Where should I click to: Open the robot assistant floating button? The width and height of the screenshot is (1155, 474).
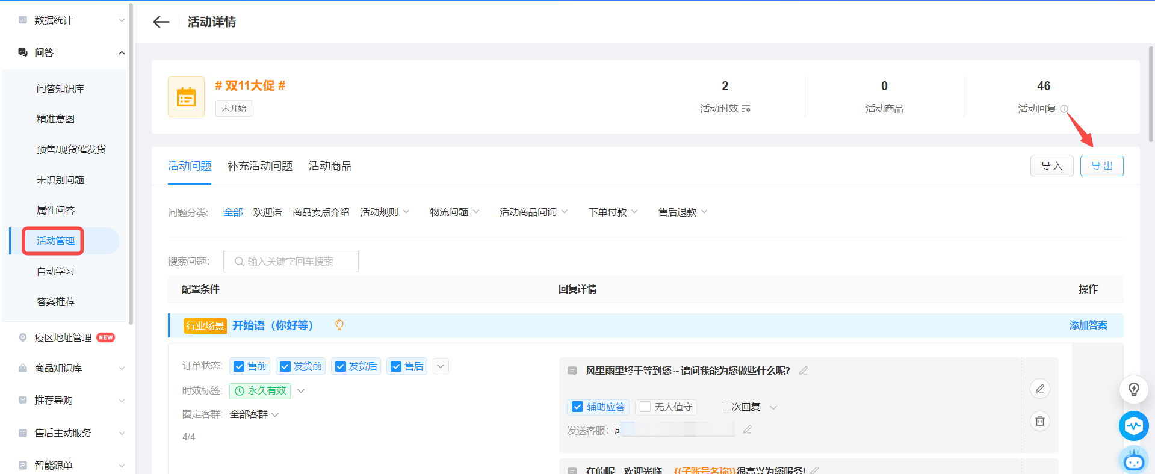(1133, 460)
